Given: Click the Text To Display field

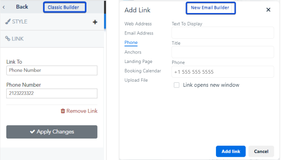Looking at the screenshot, I should [x=223, y=33].
